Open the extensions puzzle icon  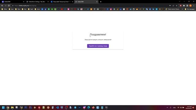point(184,5)
